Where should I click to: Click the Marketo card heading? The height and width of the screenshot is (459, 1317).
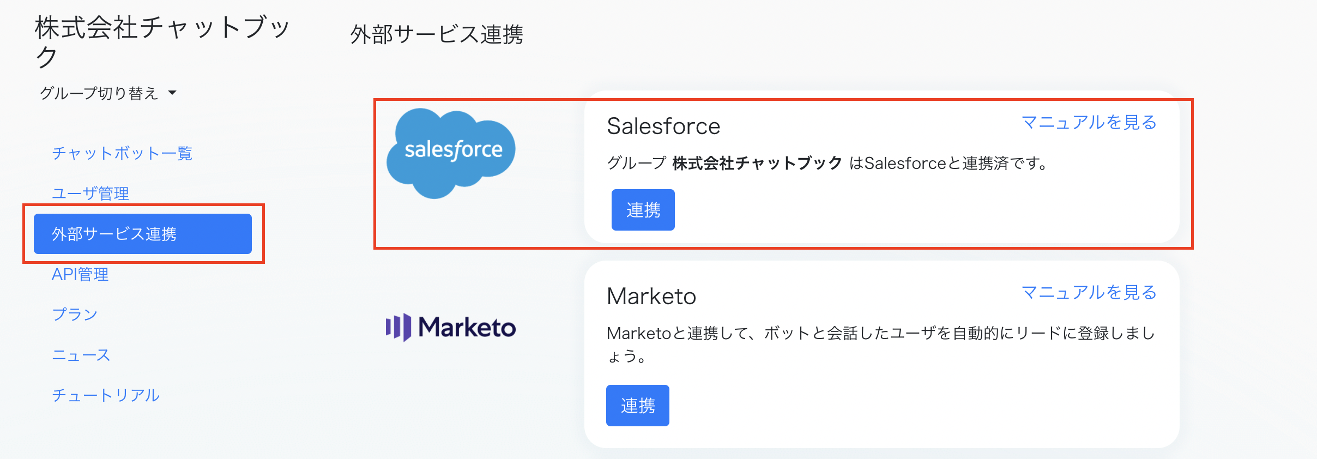tap(651, 296)
